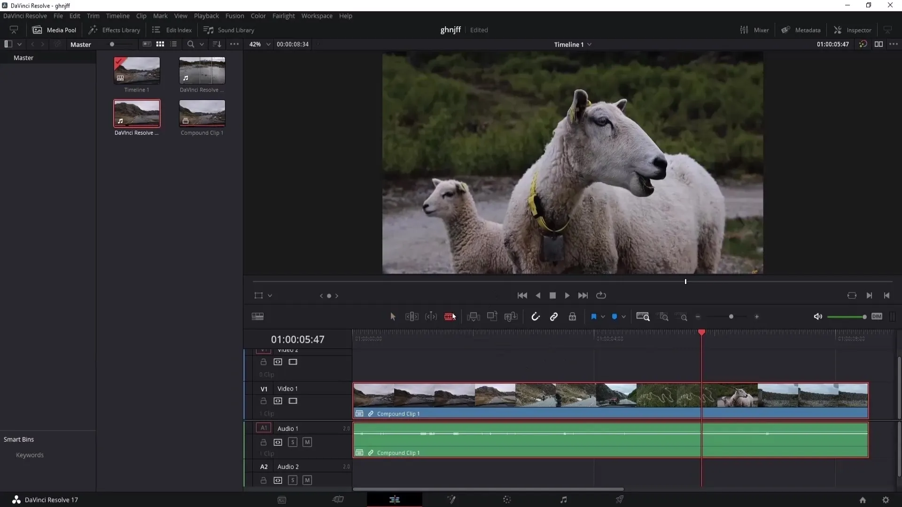Image resolution: width=902 pixels, height=507 pixels.
Task: Click the Flag marker icon in toolbar
Action: pos(593,316)
